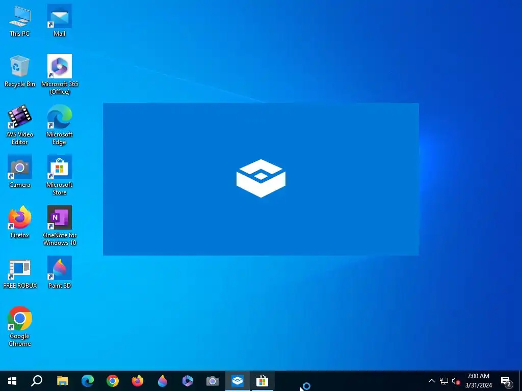
Task: Select the Google Chrome desktop shortcut
Action: (x=20, y=326)
